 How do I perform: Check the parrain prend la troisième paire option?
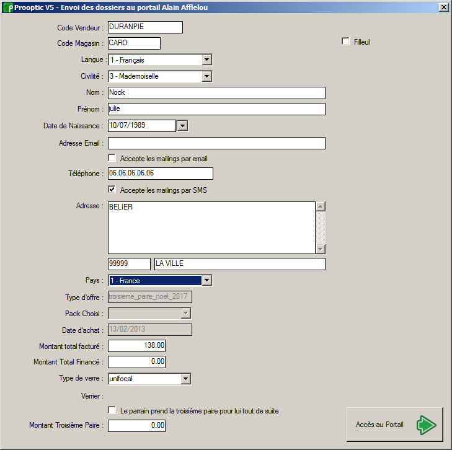(112, 410)
